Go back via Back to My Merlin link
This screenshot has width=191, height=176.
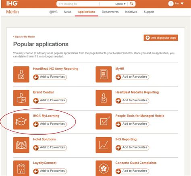pos(24,37)
